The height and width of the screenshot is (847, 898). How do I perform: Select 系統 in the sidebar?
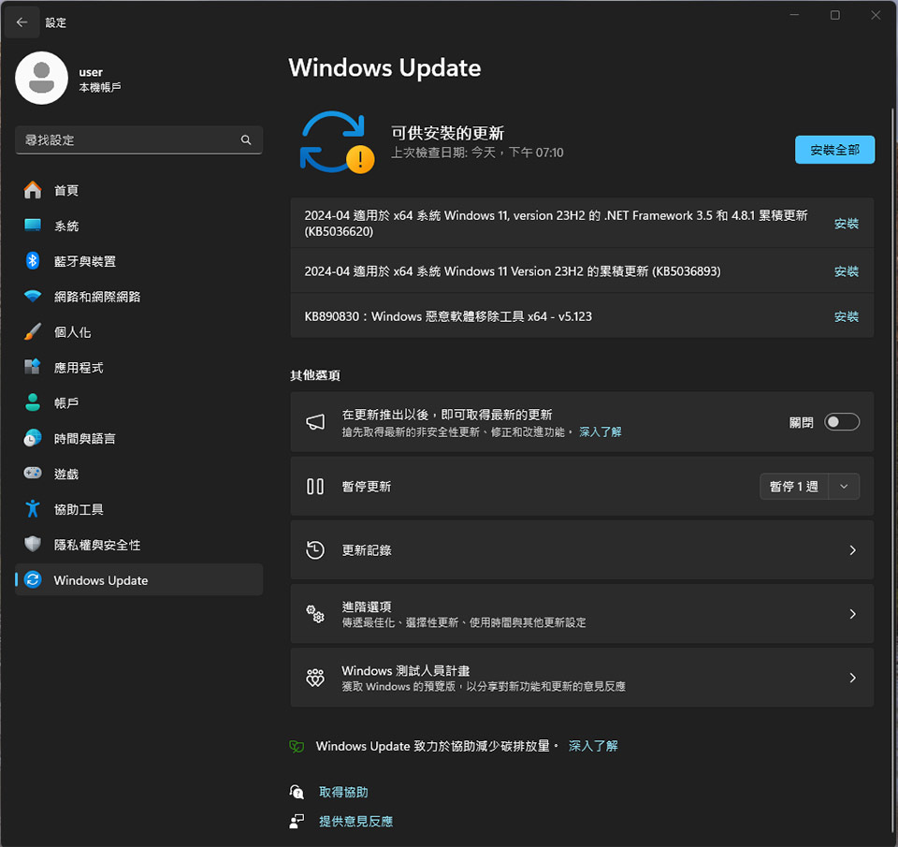coord(139,226)
